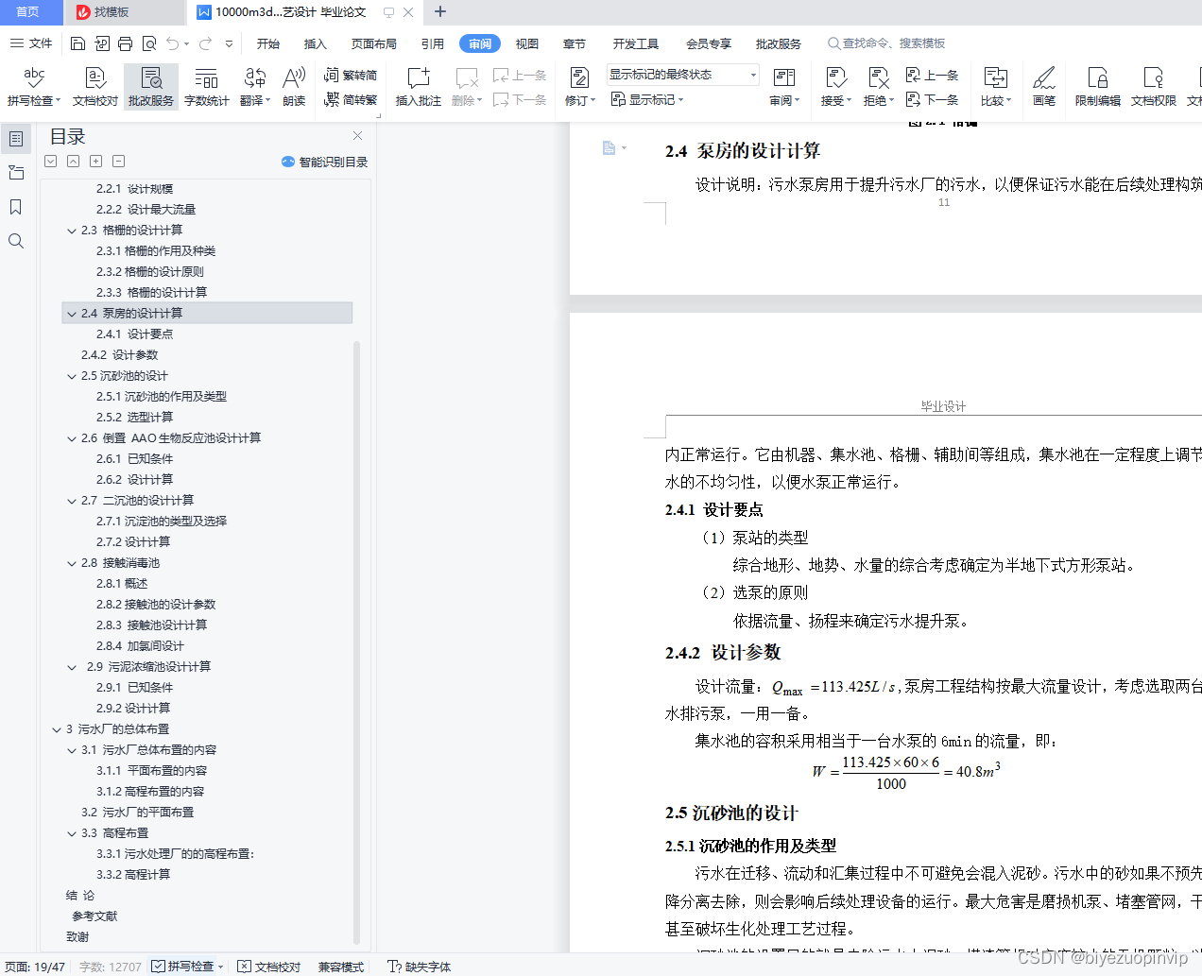
Task: Go to the next change with 下一条
Action: pyautogui.click(x=933, y=99)
